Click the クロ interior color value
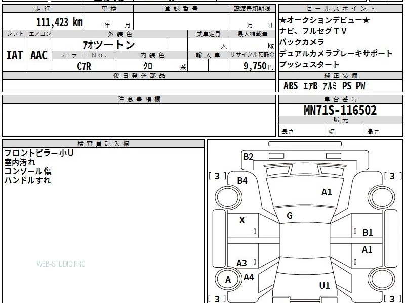405x303 pixels. point(148,66)
